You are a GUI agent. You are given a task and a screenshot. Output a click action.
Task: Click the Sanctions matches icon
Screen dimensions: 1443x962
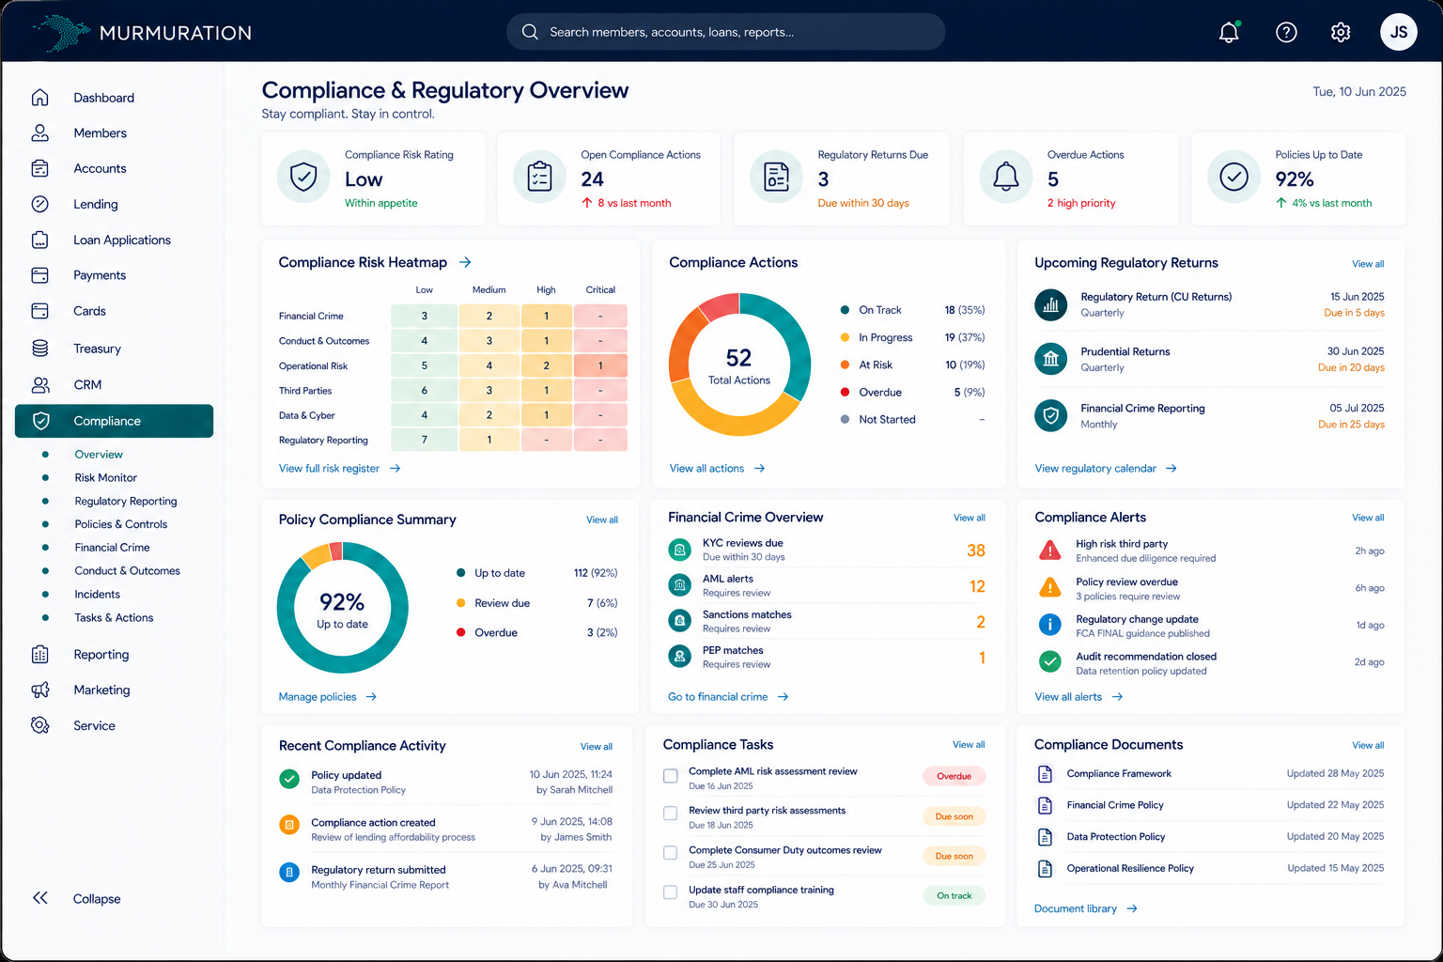(679, 621)
